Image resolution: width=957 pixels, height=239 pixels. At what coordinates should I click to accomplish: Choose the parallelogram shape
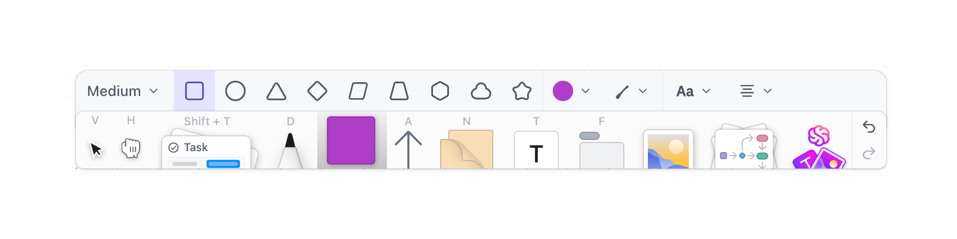(x=358, y=91)
